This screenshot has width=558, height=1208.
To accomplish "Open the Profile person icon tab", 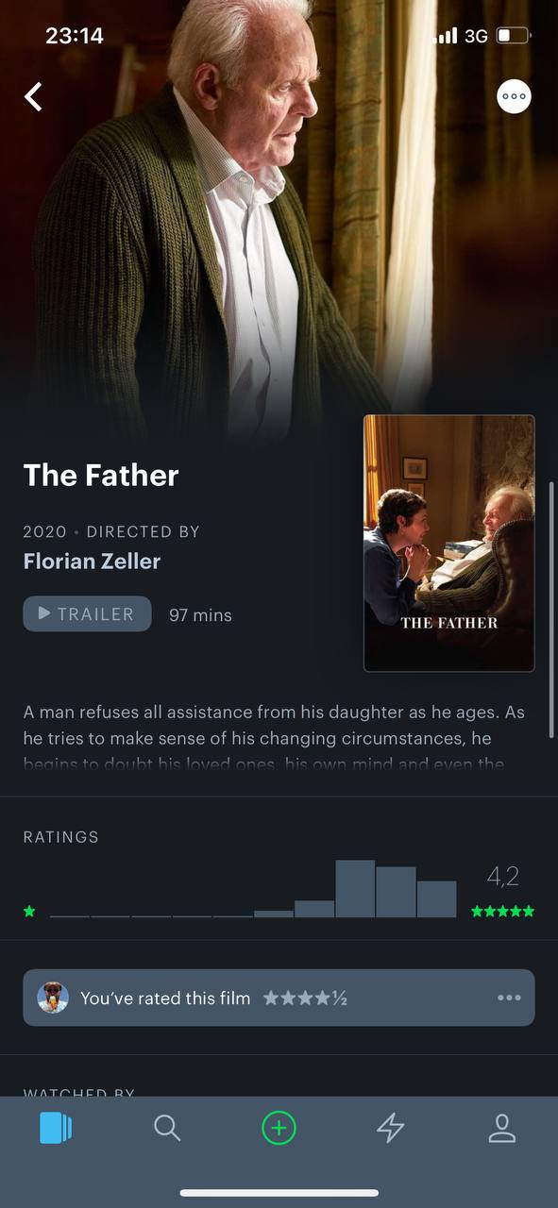I will 502,1128.
